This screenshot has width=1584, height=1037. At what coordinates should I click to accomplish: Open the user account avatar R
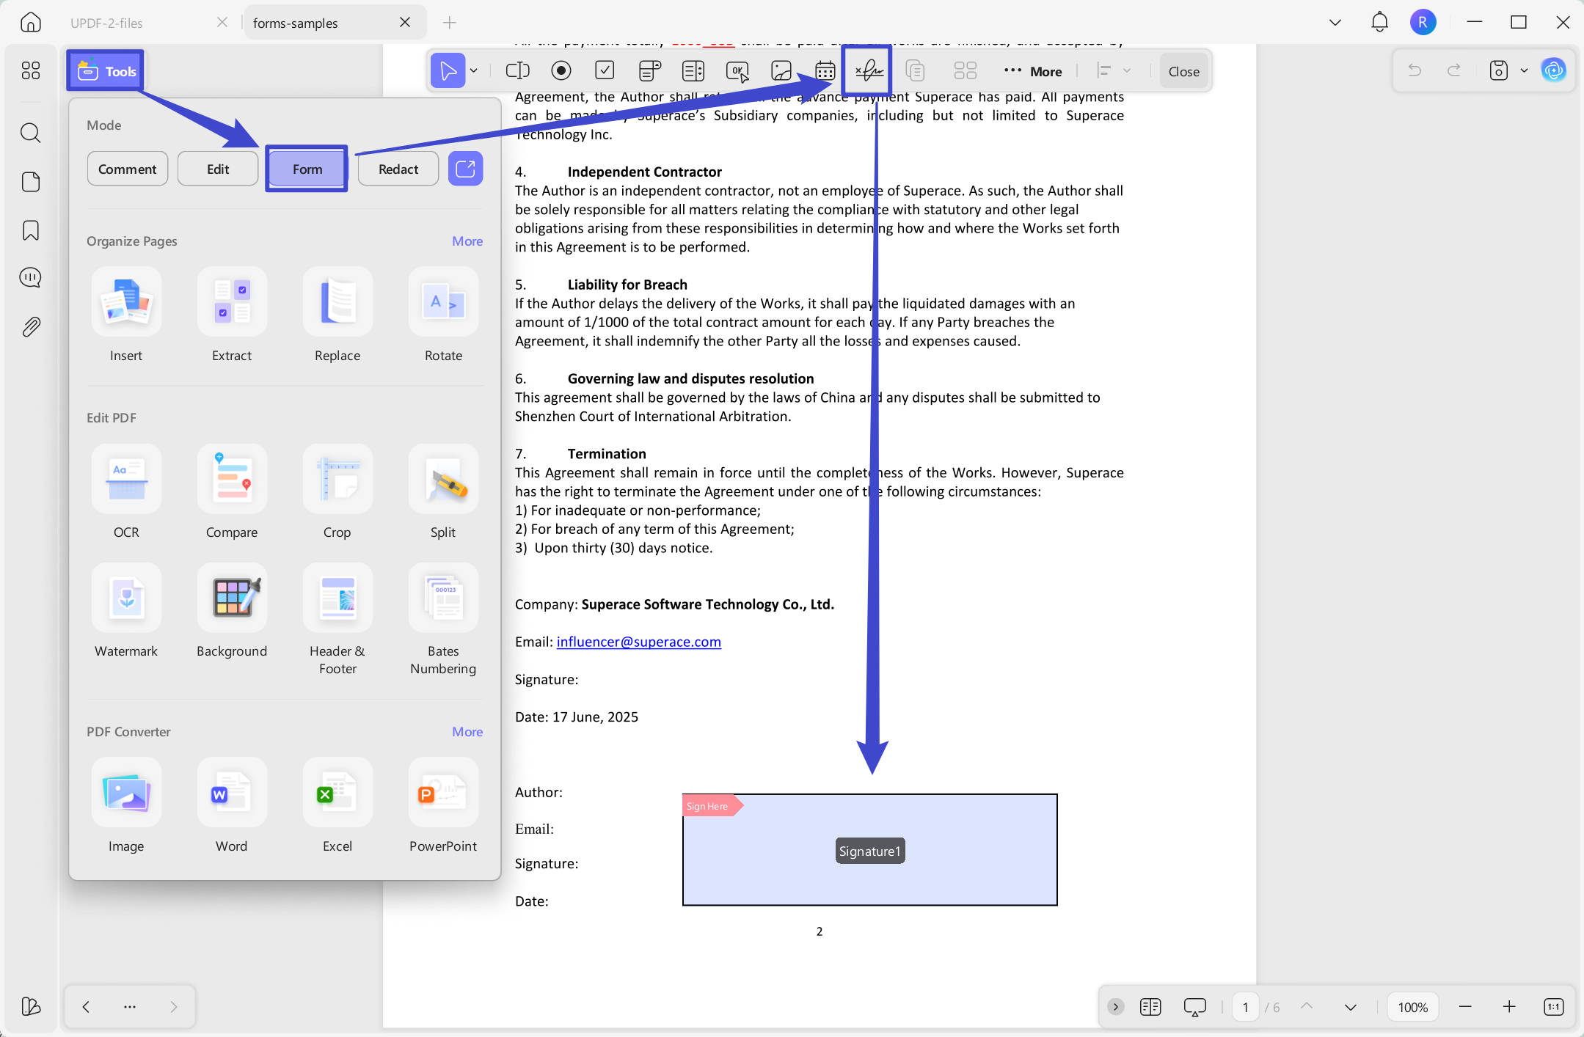(x=1423, y=22)
